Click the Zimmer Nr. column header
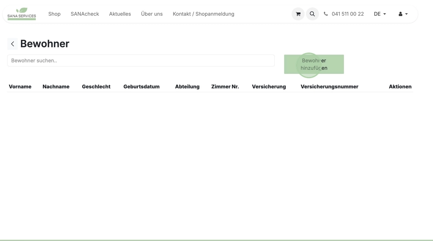This screenshot has height=241, width=433. (x=225, y=86)
